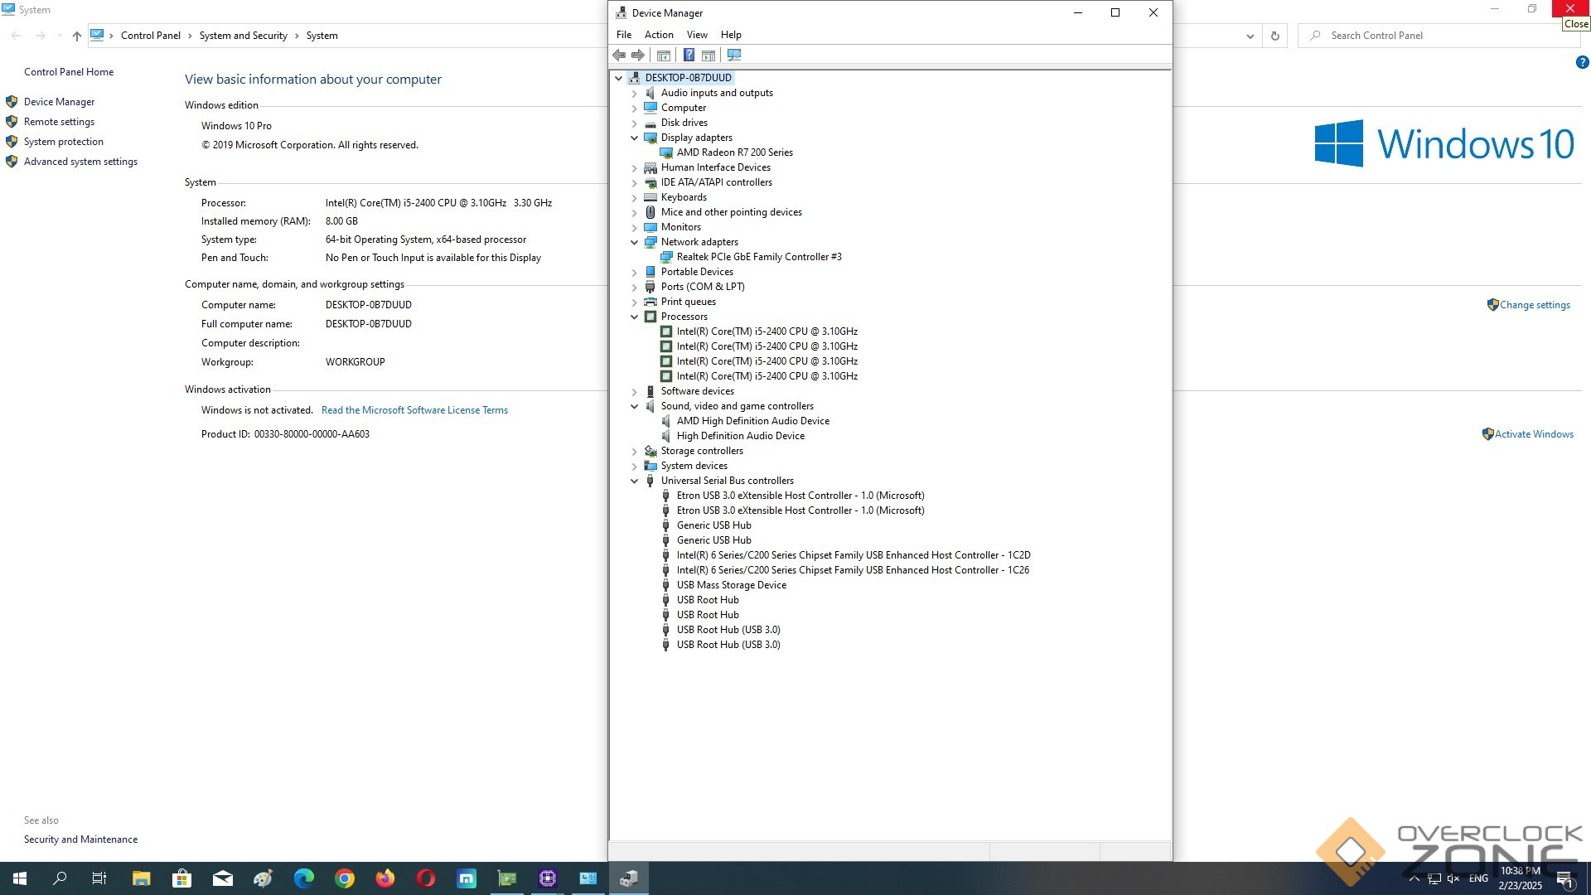Click Scan for hardware changes toolbar icon
The width and height of the screenshot is (1591, 895).
[734, 55]
